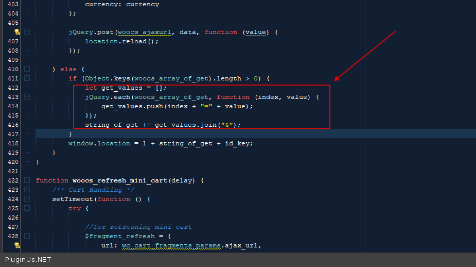
Task: Collapse the Cart Handling comment fold
Action: 27,190
